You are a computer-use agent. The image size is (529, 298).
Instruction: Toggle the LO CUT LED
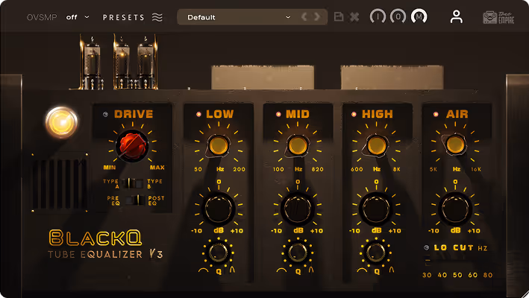point(427,248)
